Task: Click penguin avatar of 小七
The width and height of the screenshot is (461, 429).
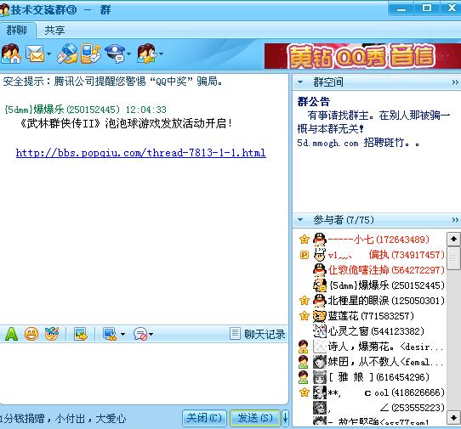Action: (320, 240)
